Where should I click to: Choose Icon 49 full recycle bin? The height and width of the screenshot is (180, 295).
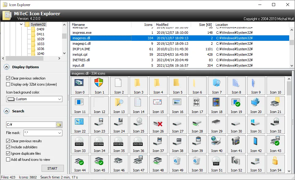(178, 164)
